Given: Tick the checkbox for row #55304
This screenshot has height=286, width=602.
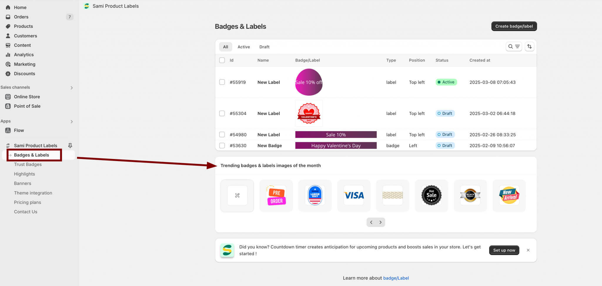Looking at the screenshot, I should pos(222,114).
